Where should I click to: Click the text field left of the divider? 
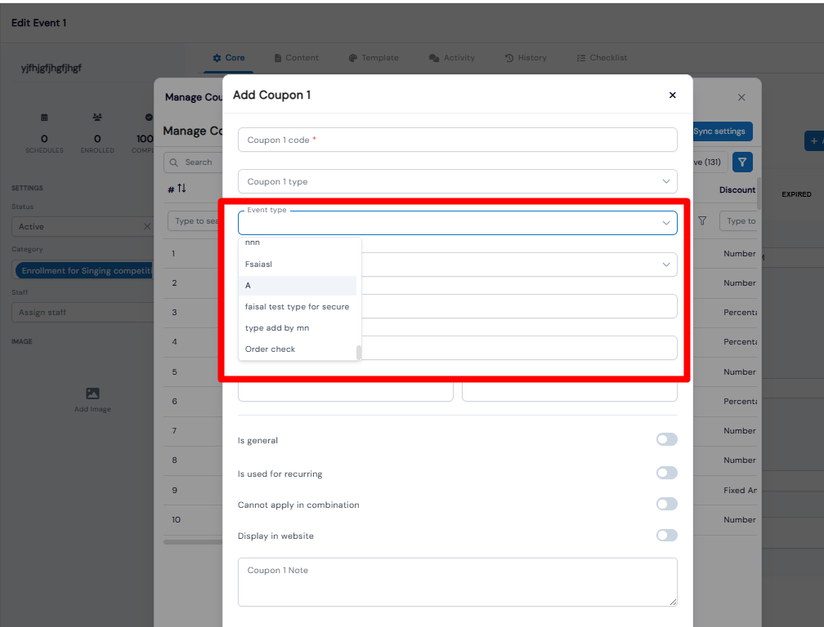tap(345, 391)
